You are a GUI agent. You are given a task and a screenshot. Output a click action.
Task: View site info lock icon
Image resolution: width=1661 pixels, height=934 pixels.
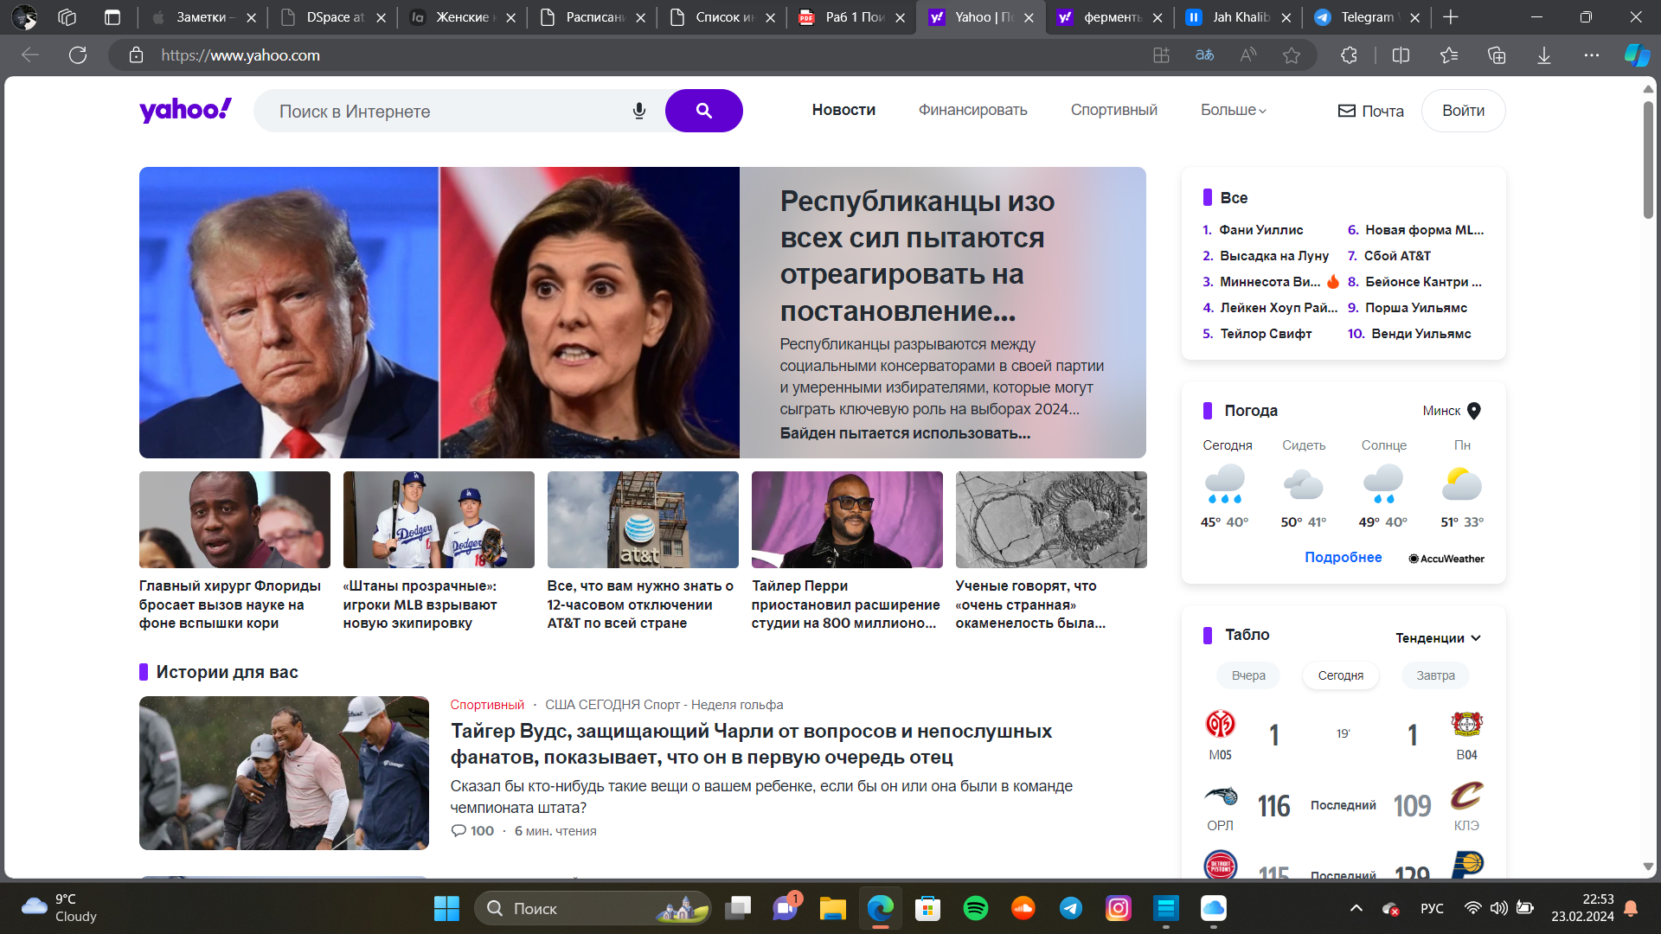[x=136, y=55]
